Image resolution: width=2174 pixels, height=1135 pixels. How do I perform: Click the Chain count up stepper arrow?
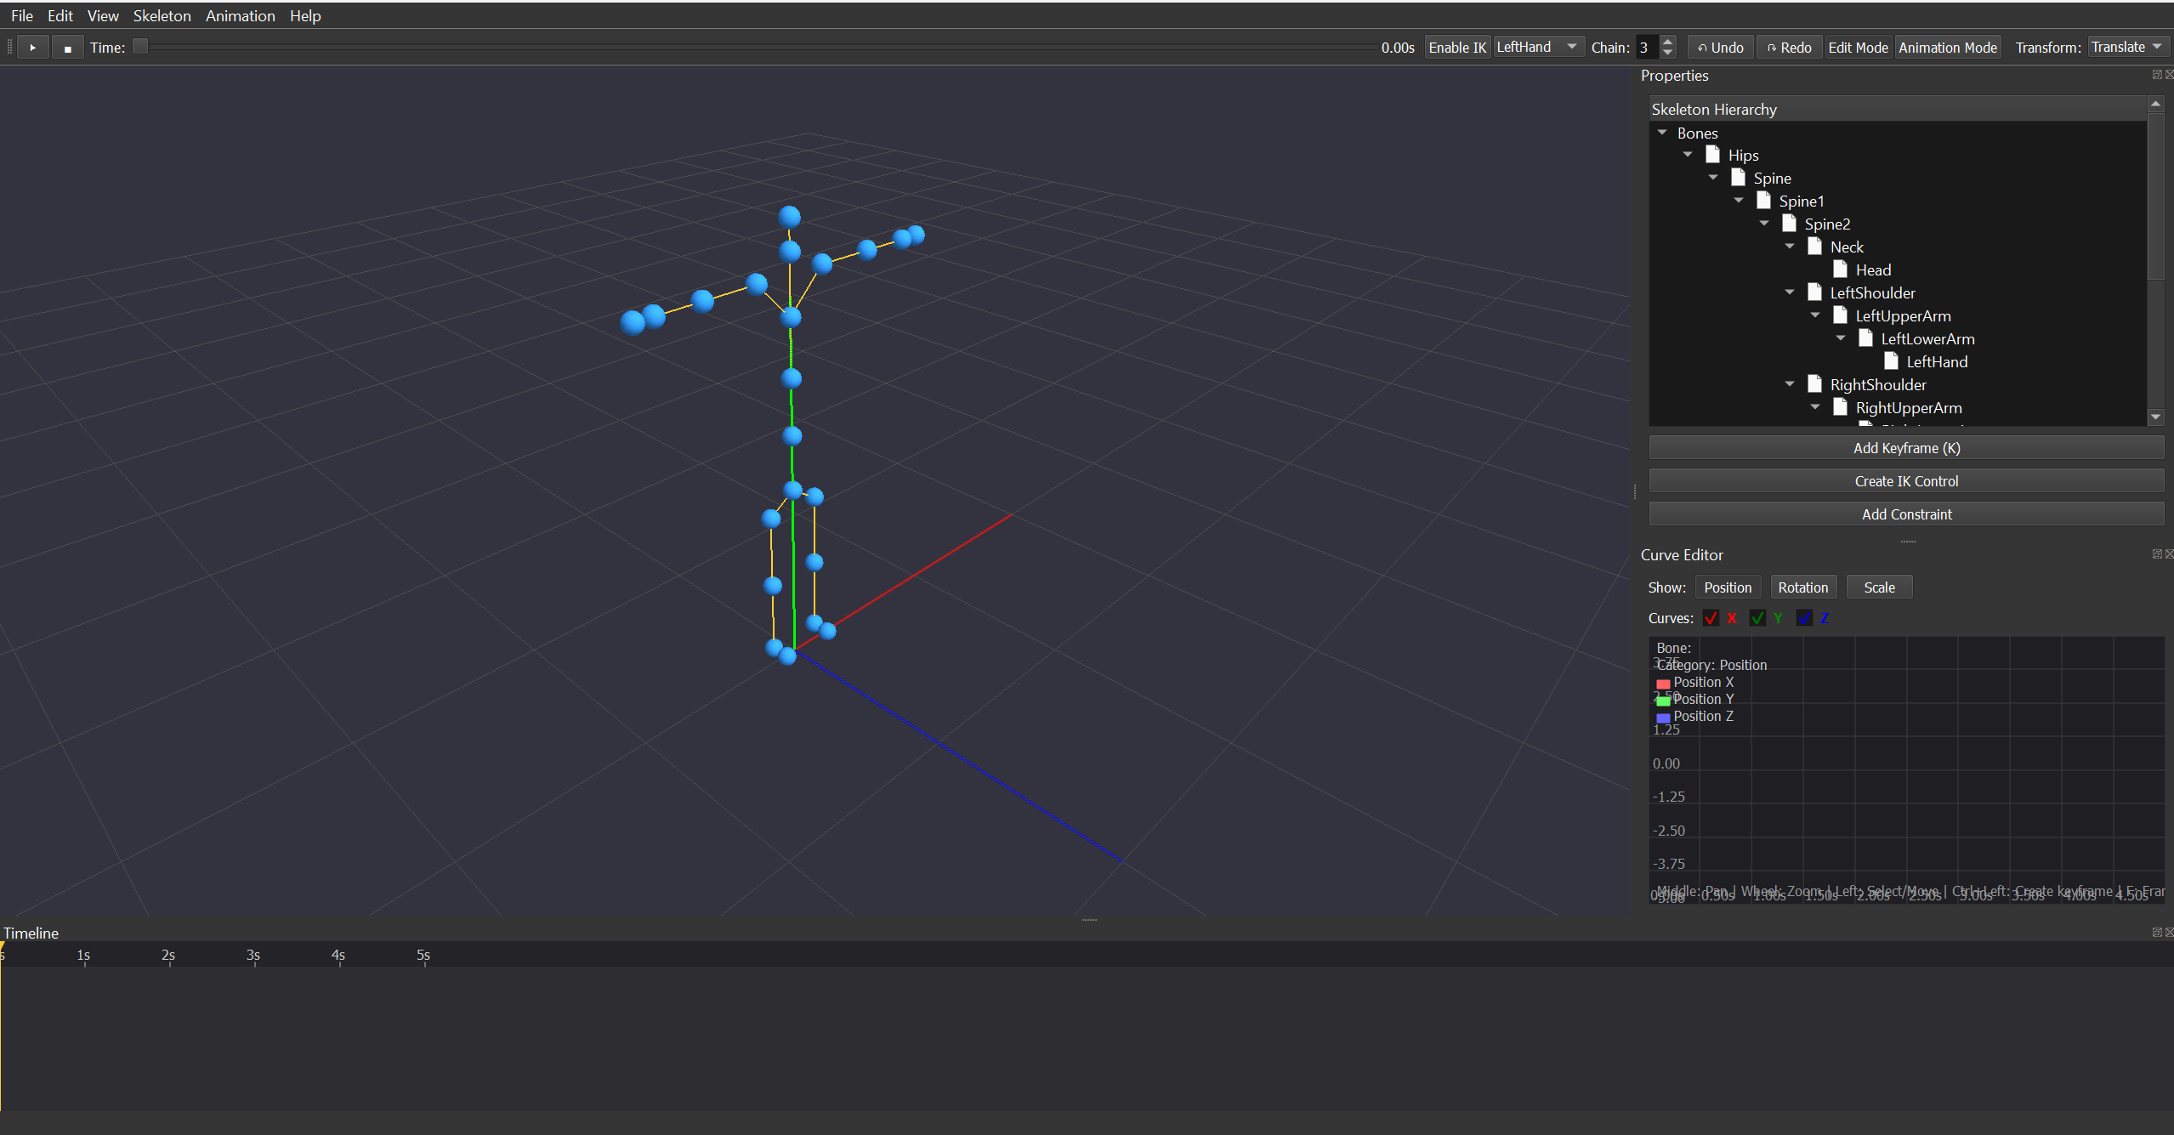1668,41
